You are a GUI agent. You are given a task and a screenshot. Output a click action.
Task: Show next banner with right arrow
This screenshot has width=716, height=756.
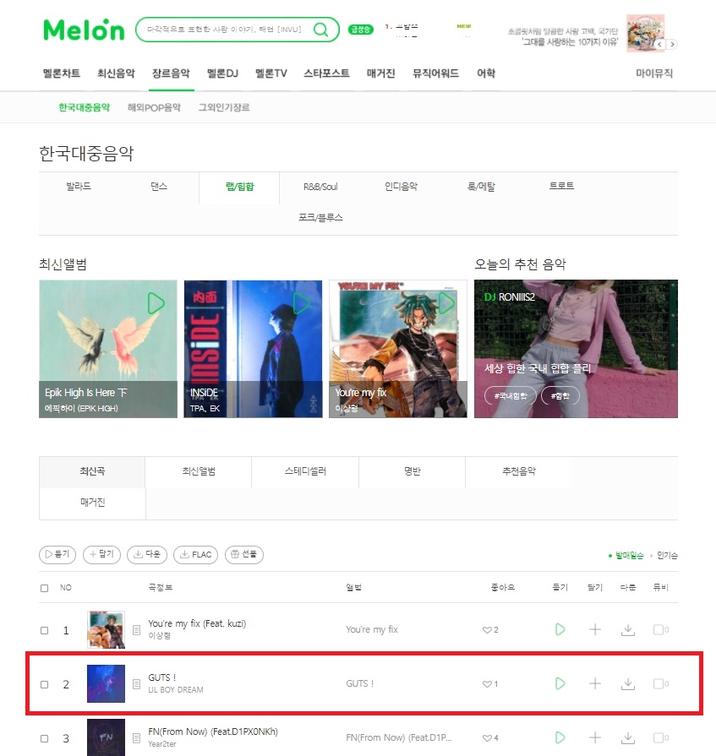[672, 45]
